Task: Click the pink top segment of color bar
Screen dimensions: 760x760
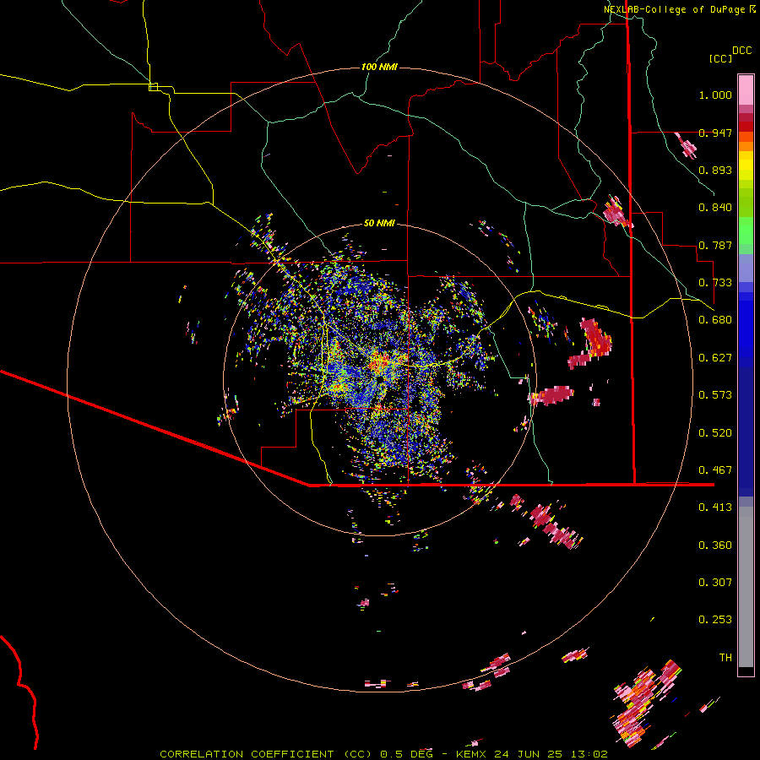Action: [x=746, y=90]
